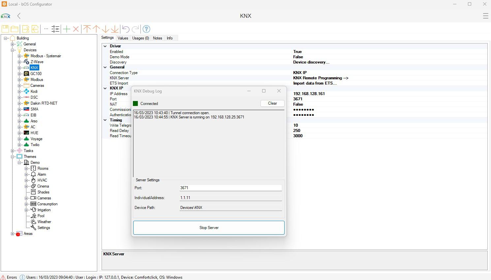Image resolution: width=491 pixels, height=280 pixels.
Task: Click the IndividualAddress field showing 1.1.11
Action: 230,198
